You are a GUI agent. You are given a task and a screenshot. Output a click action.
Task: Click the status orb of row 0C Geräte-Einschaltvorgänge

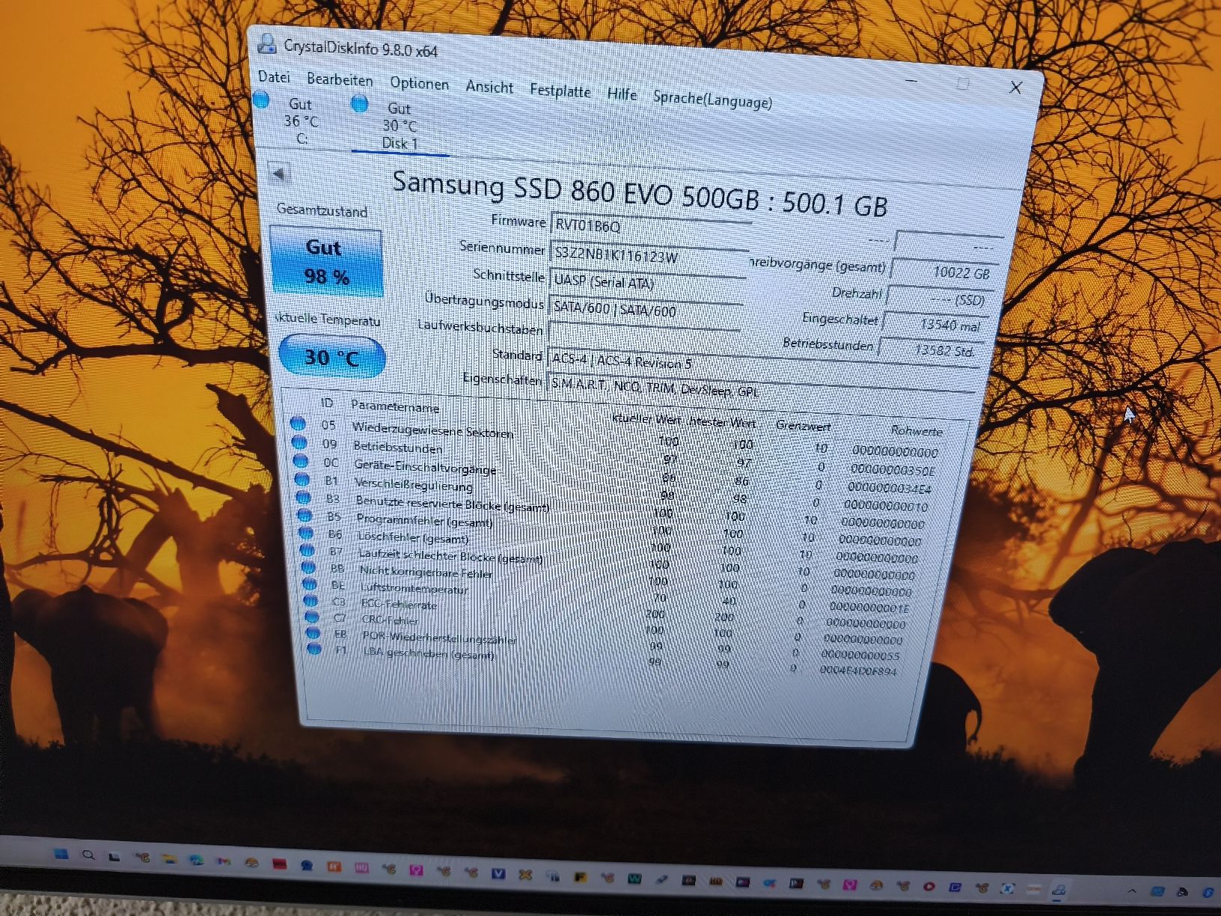click(x=300, y=461)
